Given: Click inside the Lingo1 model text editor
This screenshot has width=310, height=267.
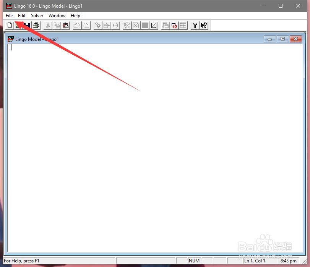Looking at the screenshot, I should [x=155, y=148].
